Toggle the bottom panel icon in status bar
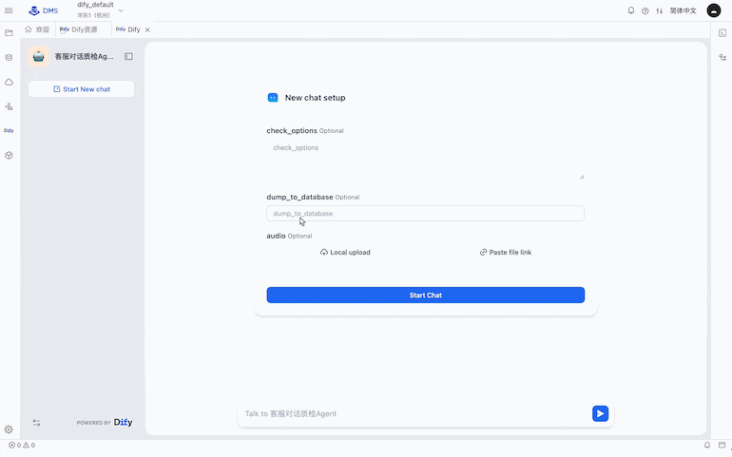 (x=722, y=445)
